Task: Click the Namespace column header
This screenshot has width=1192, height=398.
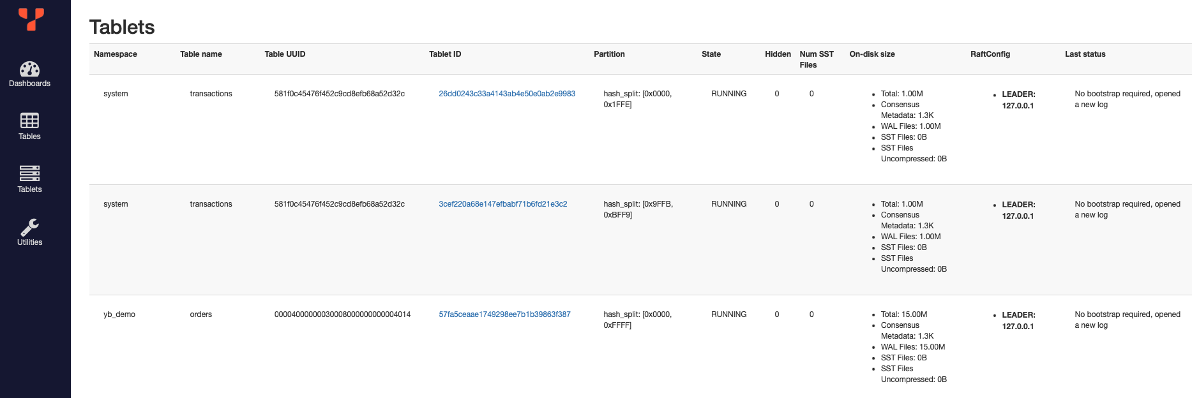Action: point(115,54)
